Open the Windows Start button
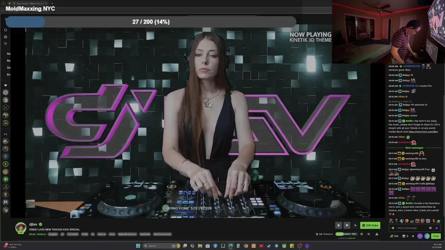 [x=138, y=246]
